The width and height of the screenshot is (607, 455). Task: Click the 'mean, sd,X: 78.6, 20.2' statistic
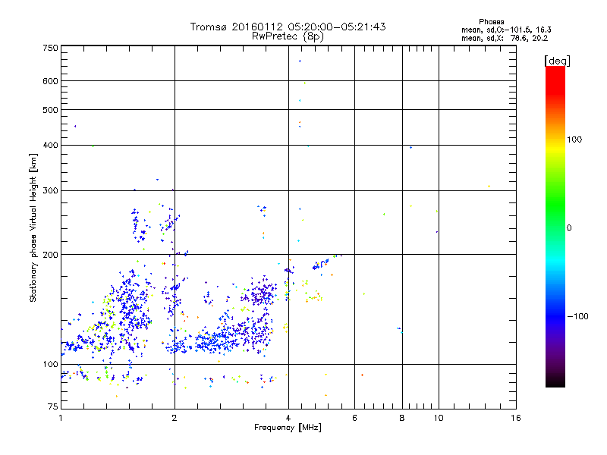pyautogui.click(x=505, y=38)
